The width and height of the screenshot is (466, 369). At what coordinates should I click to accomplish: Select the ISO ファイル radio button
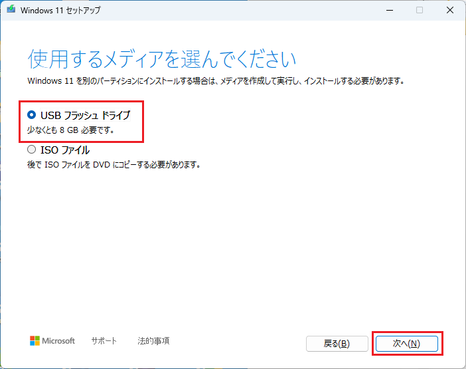pos(32,150)
